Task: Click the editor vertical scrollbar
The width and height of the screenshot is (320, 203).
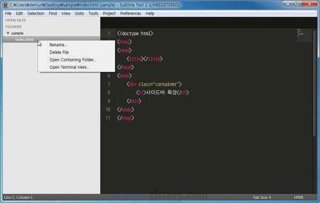Action: (314, 84)
